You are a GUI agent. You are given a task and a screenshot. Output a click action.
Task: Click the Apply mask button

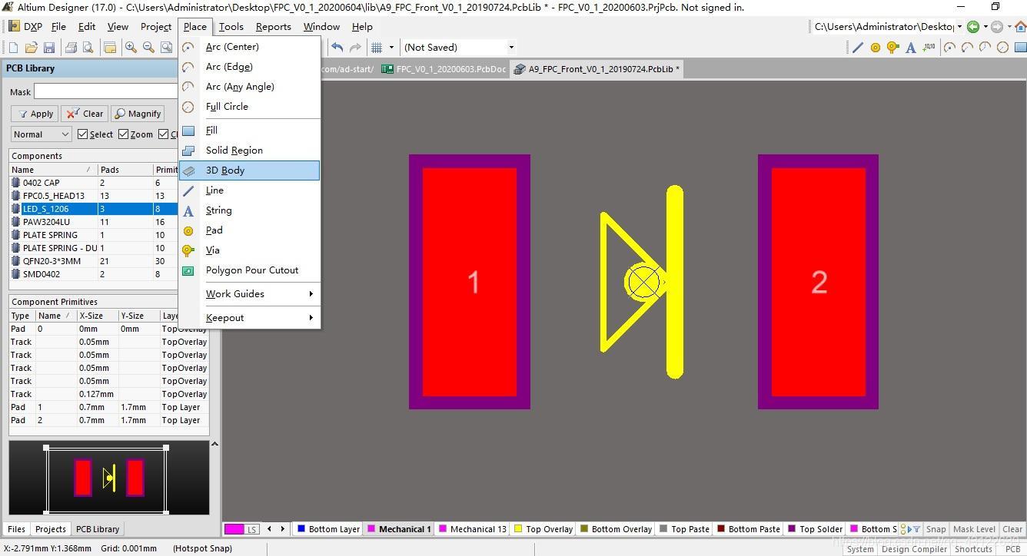35,114
